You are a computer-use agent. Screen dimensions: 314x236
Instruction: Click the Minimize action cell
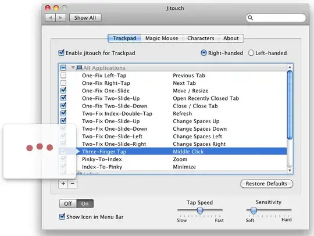point(184,167)
